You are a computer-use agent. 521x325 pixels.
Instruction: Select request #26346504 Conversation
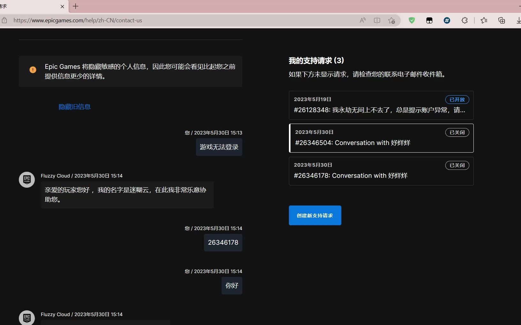point(381,138)
